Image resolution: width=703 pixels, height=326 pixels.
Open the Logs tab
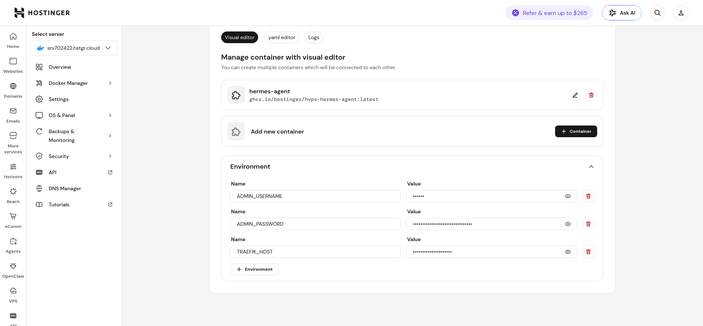[314, 37]
